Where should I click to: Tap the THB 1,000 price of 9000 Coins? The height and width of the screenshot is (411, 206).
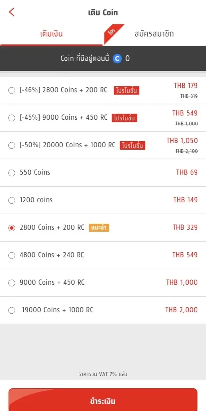(x=182, y=282)
